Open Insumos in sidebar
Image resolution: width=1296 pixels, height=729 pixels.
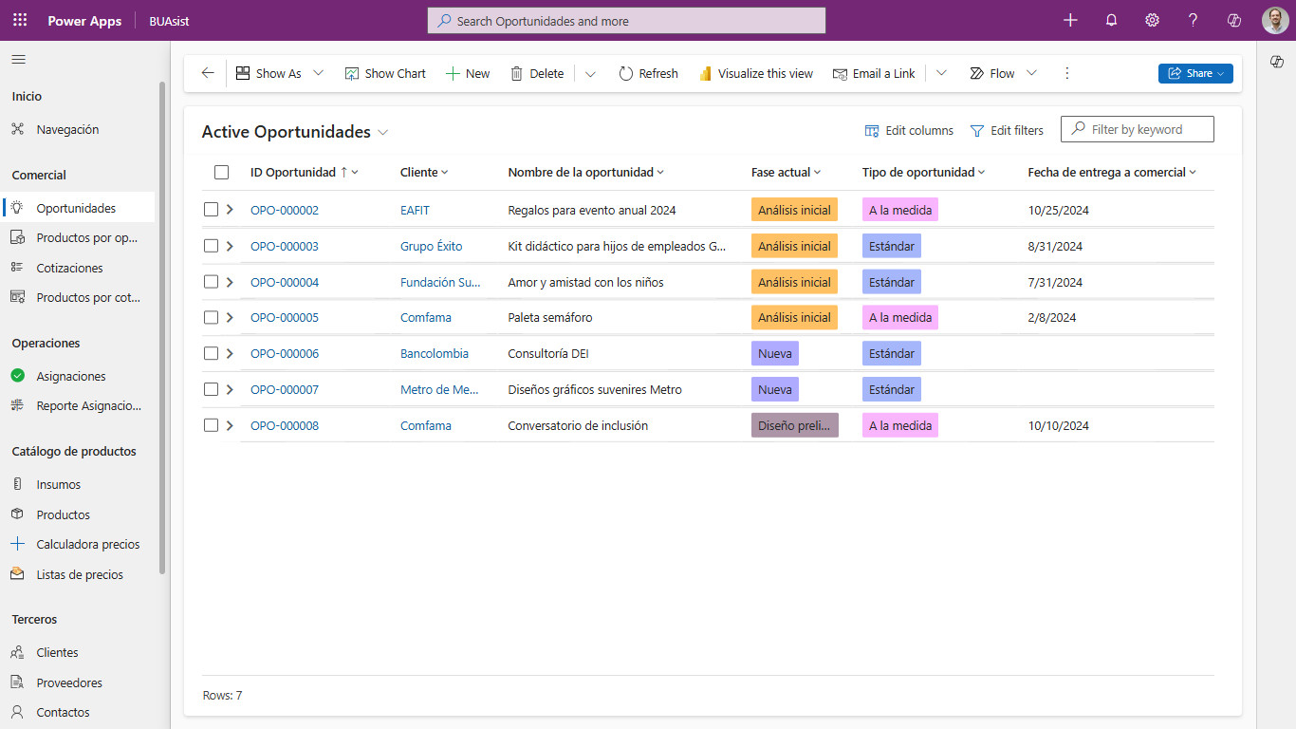pyautogui.click(x=78, y=484)
